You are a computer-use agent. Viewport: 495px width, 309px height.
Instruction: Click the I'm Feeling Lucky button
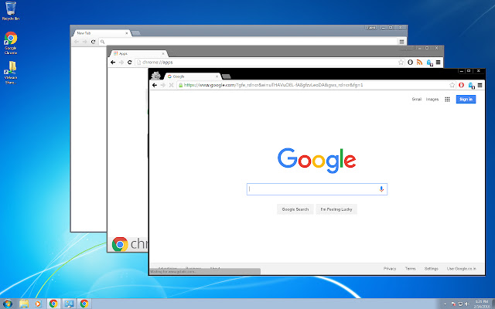click(x=336, y=209)
